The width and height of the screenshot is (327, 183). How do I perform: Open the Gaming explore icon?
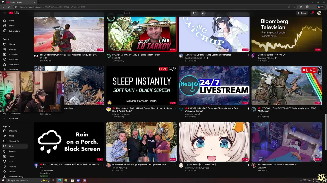point(4,151)
